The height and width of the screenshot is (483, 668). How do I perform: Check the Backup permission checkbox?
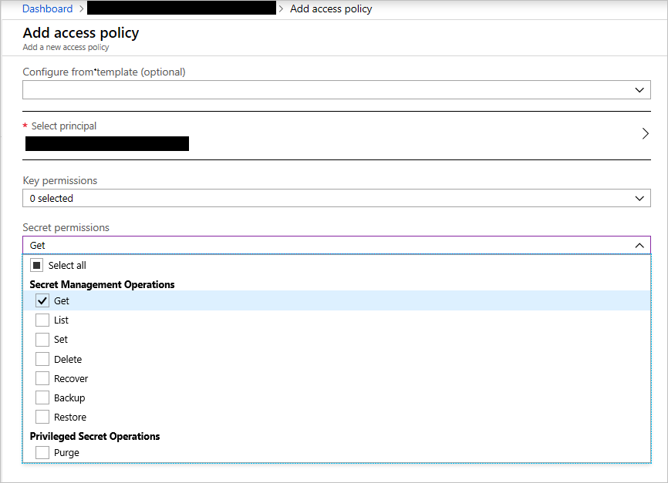coord(42,397)
